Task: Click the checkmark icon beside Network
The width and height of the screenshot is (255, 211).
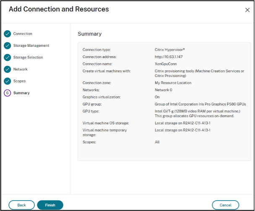Action: (x=8, y=69)
